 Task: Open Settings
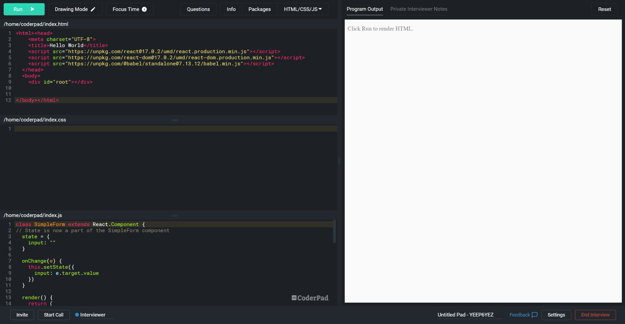pos(556,315)
